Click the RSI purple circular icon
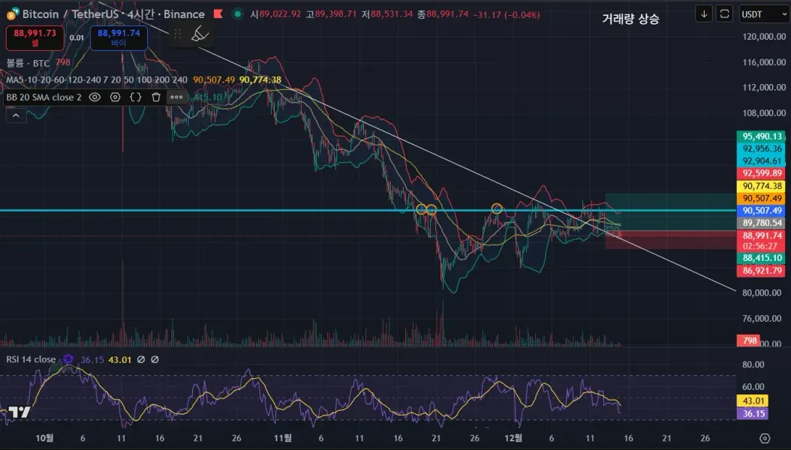 click(x=68, y=359)
